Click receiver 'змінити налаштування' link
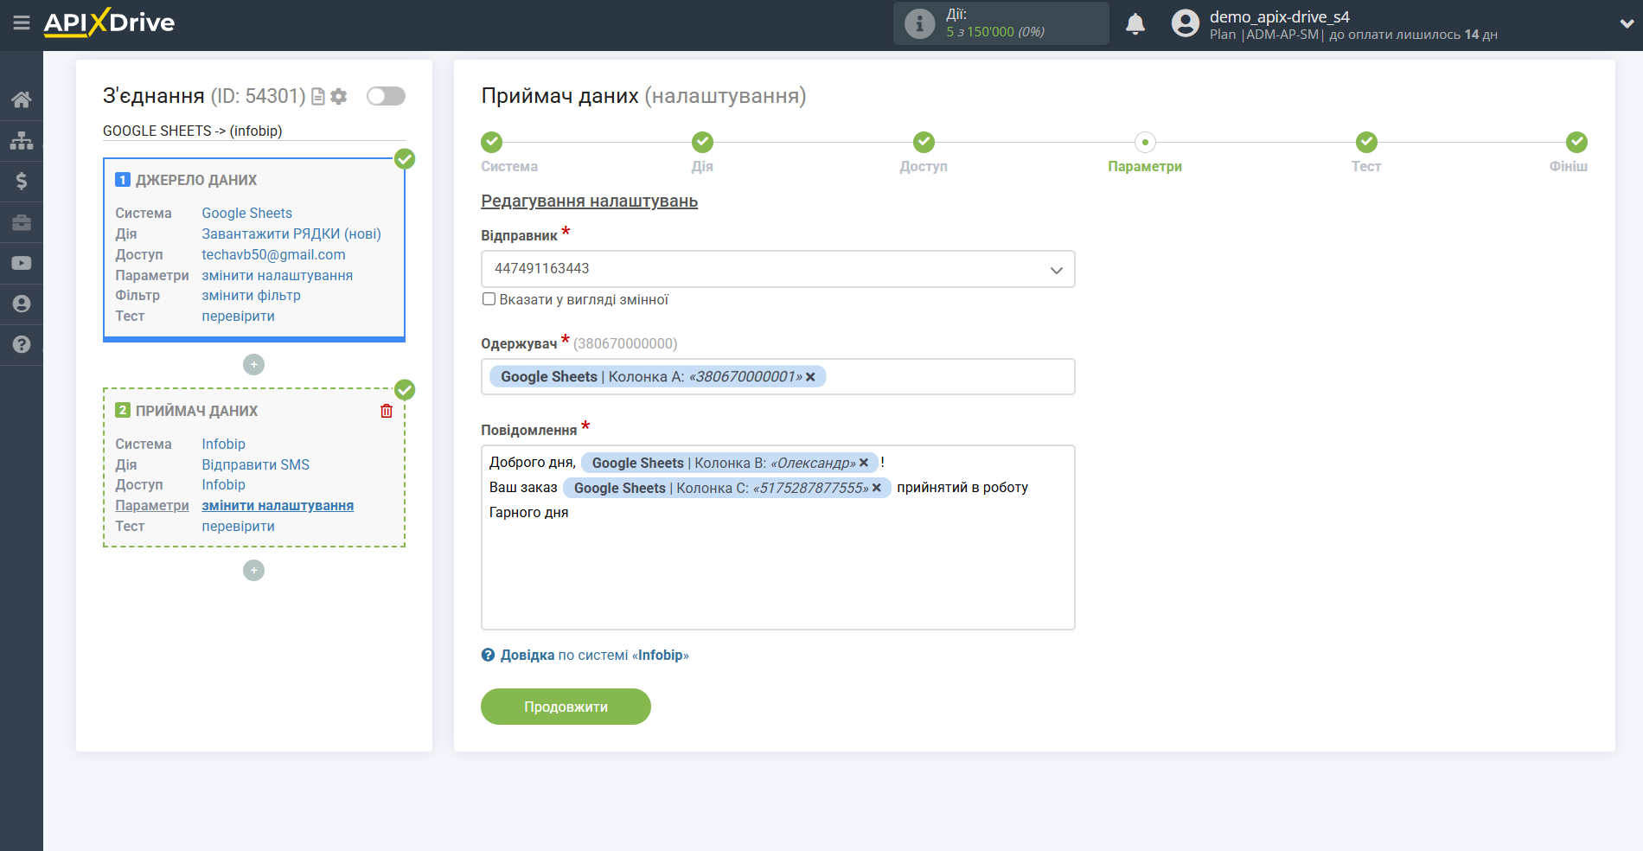Image resolution: width=1643 pixels, height=851 pixels. (278, 505)
